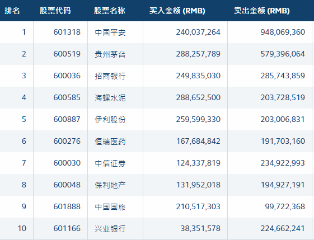Click buy amount 259,599,330
314x240 pixels.
tap(198, 119)
